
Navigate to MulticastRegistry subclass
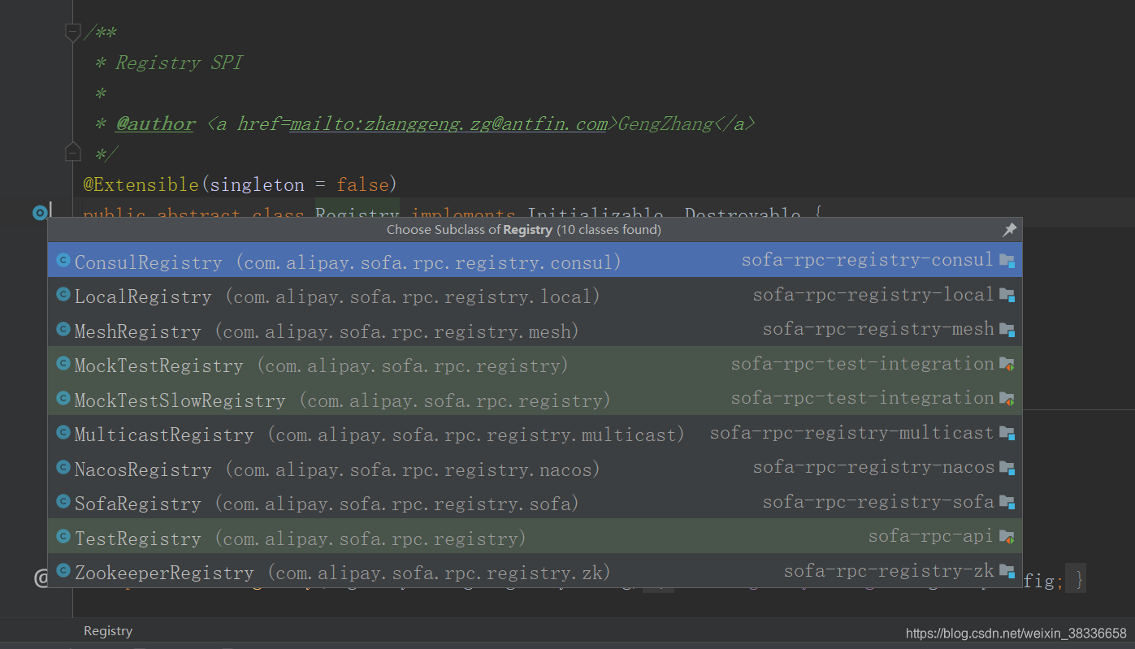click(535, 433)
